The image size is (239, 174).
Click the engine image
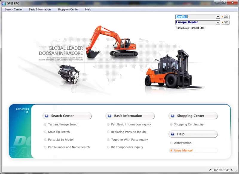coord(69,74)
